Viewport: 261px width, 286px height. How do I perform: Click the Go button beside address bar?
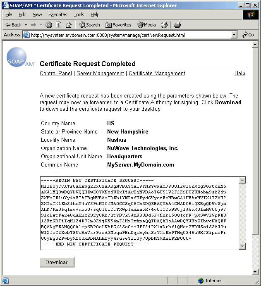click(x=249, y=35)
